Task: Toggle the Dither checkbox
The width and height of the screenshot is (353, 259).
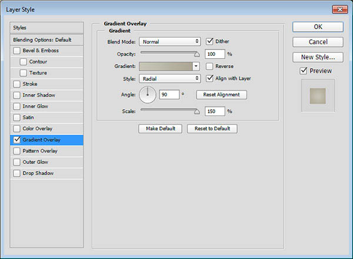Action: pyautogui.click(x=209, y=41)
